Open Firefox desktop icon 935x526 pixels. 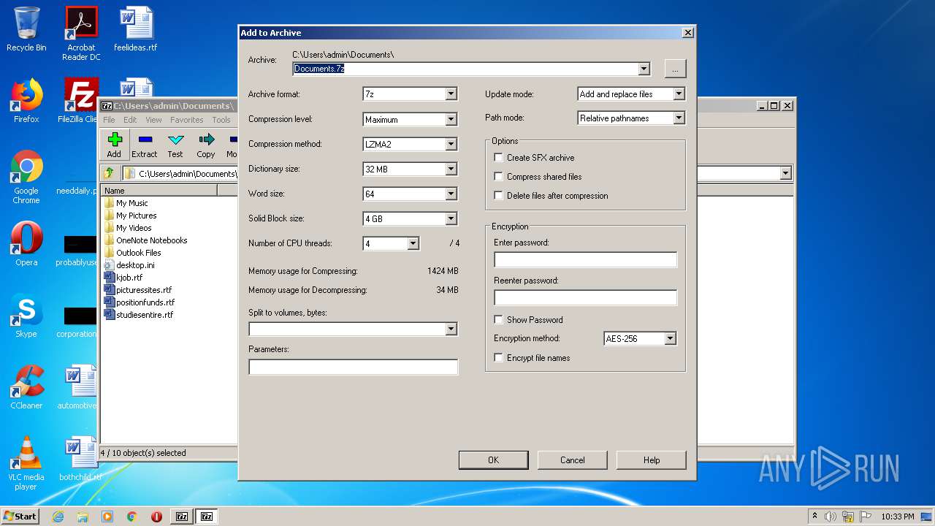coord(26,101)
